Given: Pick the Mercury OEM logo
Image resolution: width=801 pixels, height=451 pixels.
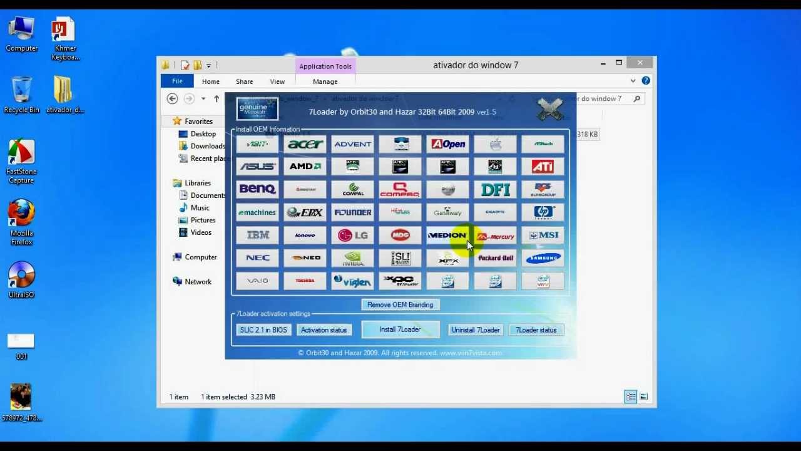Looking at the screenshot, I should (496, 236).
